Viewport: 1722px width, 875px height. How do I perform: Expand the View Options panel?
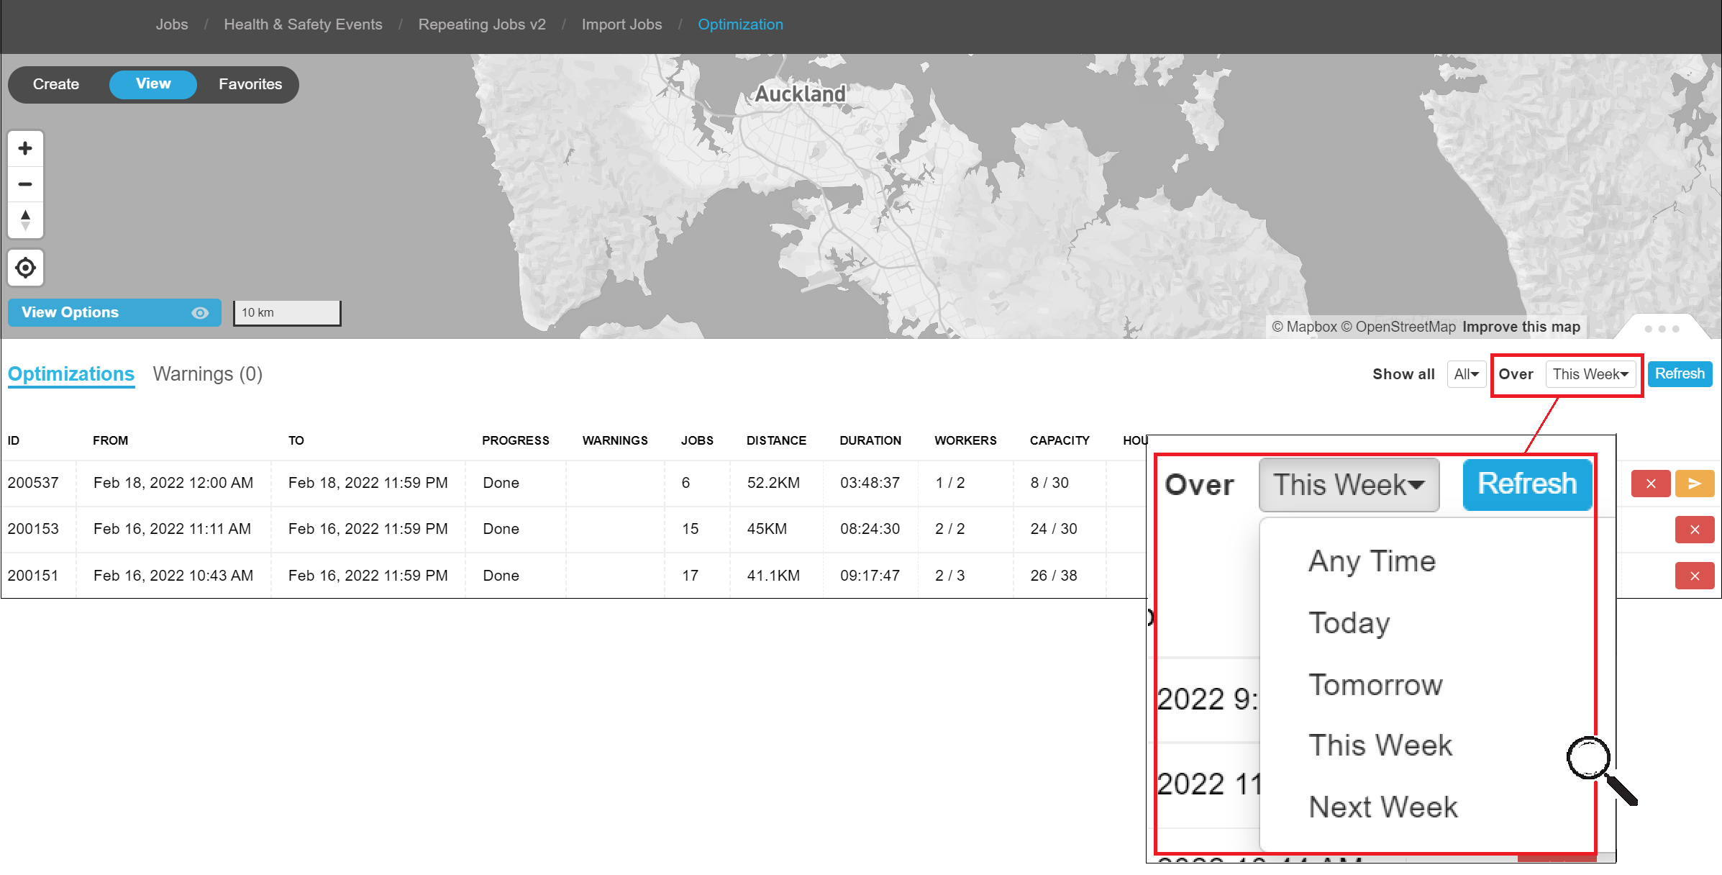(114, 312)
